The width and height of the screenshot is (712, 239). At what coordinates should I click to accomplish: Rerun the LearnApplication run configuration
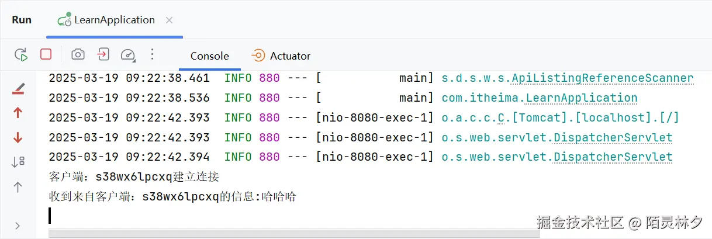point(21,55)
